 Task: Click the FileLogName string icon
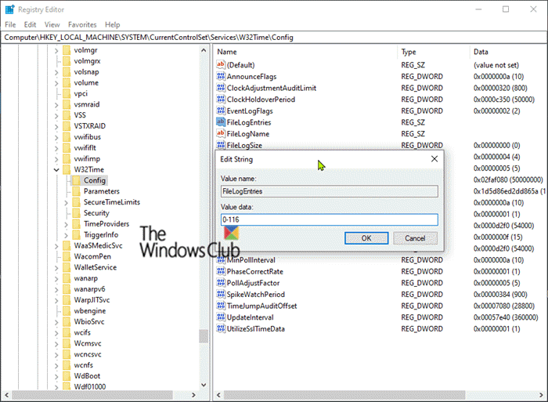pyautogui.click(x=221, y=133)
